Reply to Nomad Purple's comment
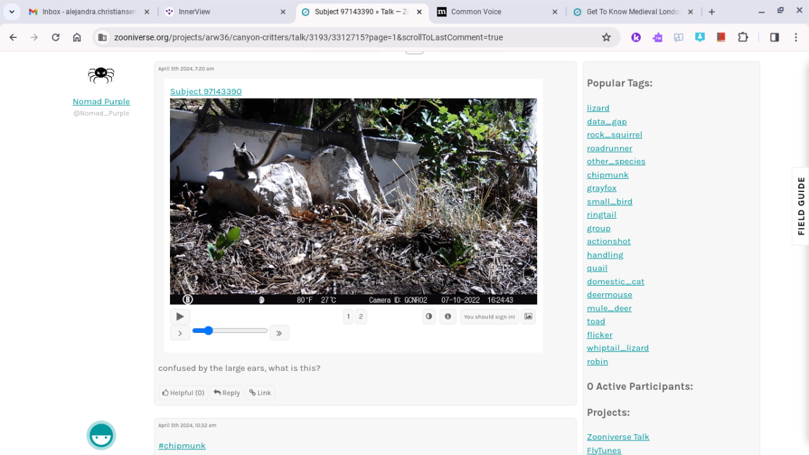 point(227,393)
